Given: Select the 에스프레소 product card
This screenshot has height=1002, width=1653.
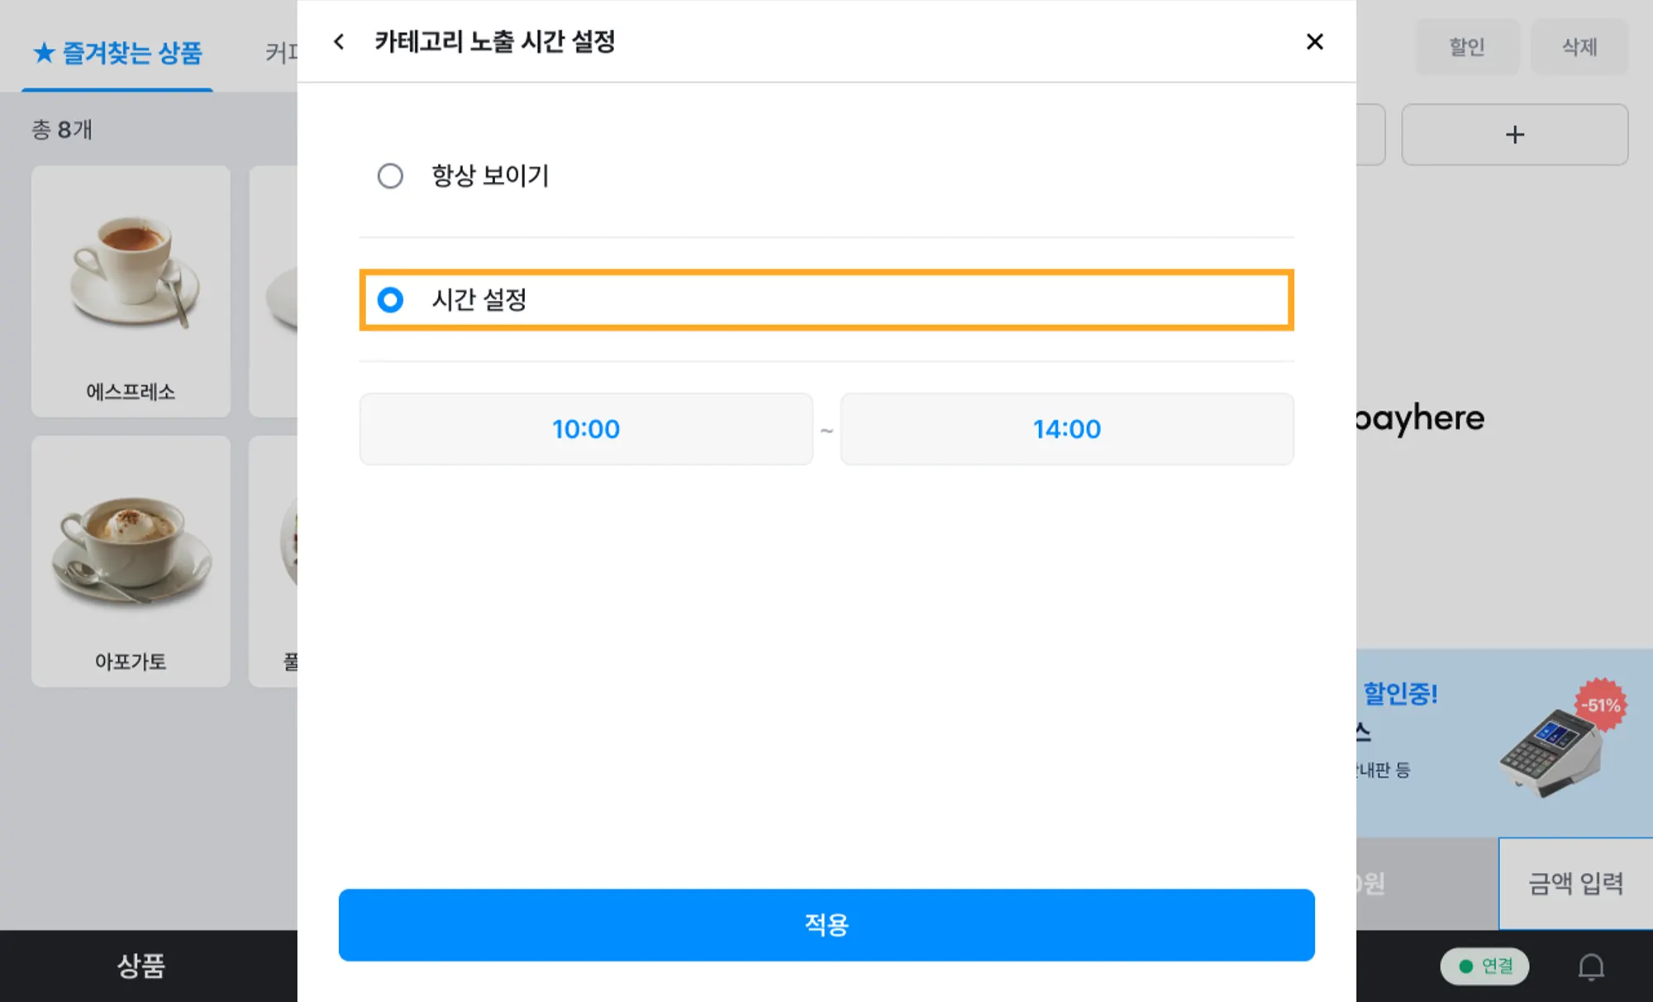Looking at the screenshot, I should click(131, 291).
